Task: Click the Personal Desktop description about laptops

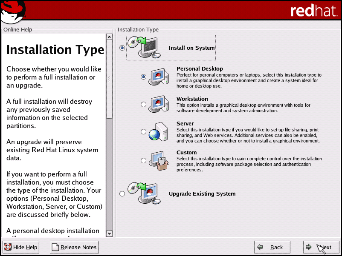Action: tap(249, 80)
